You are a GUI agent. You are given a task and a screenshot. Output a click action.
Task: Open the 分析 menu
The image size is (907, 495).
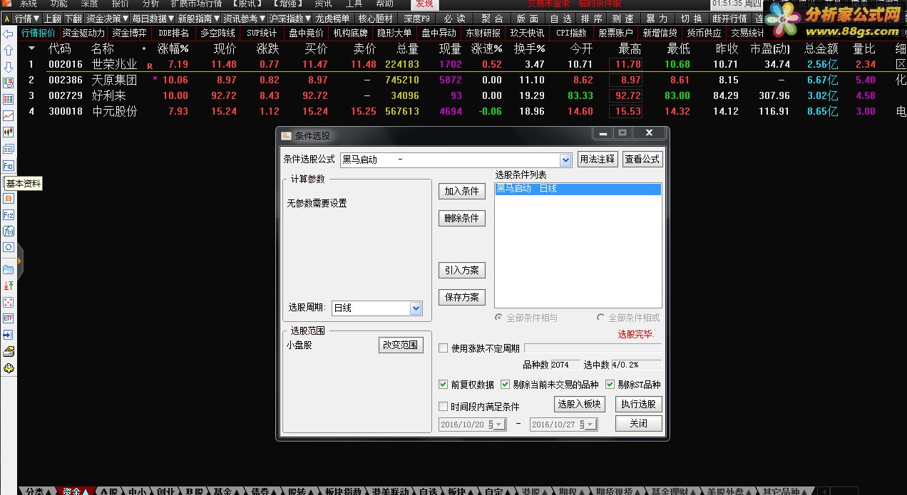[x=150, y=4]
